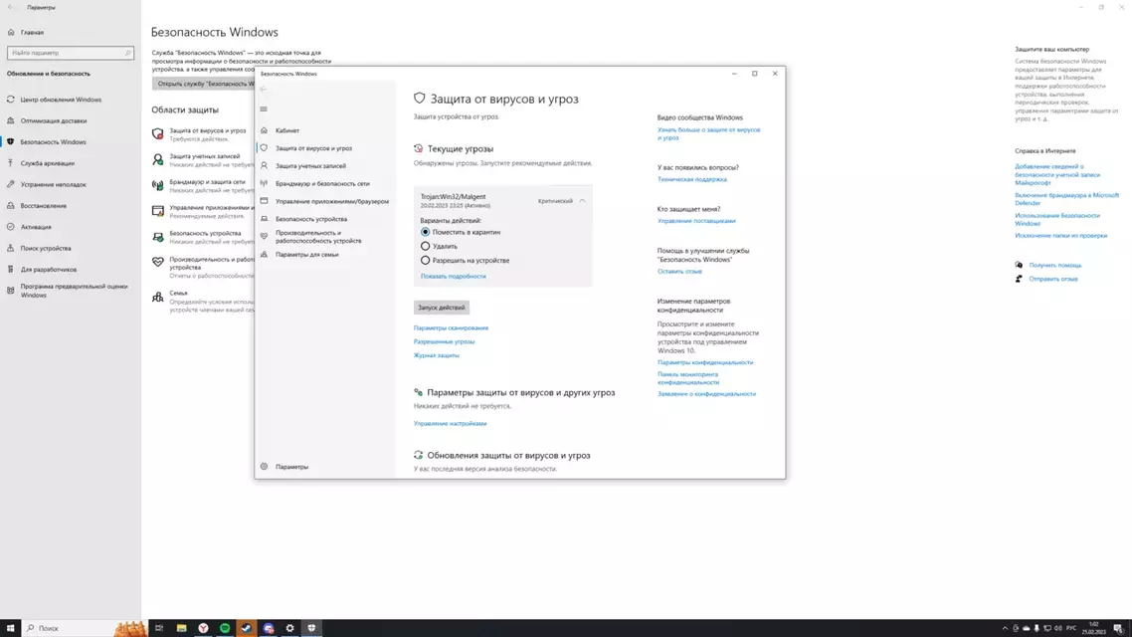This screenshot has width=1132, height=637.
Task: Click the search box in Settings window
Action: (x=70, y=53)
